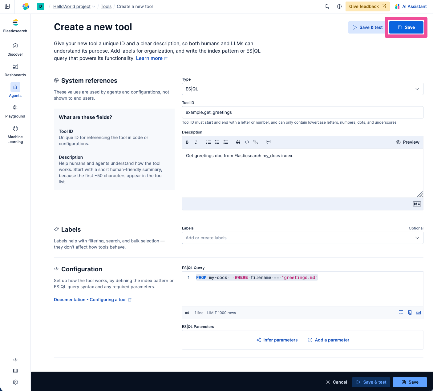Screen dimensions: 433x391
Task: Navigate to Dashboards from sidebar
Action: coord(15,70)
